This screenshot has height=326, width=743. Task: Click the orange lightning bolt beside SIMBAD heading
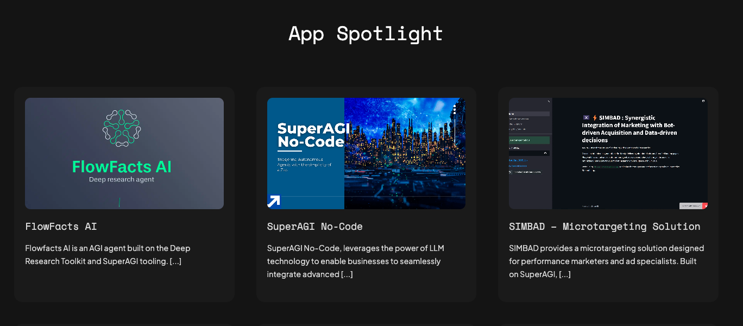point(594,117)
